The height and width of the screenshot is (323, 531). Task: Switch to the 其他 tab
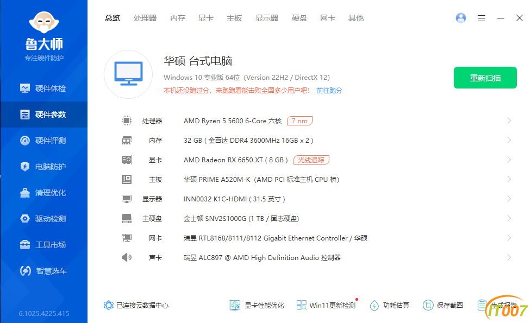pyautogui.click(x=356, y=18)
